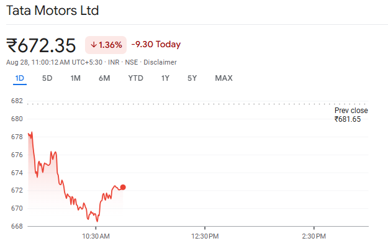Click the 1.36% change badge

(x=106, y=45)
